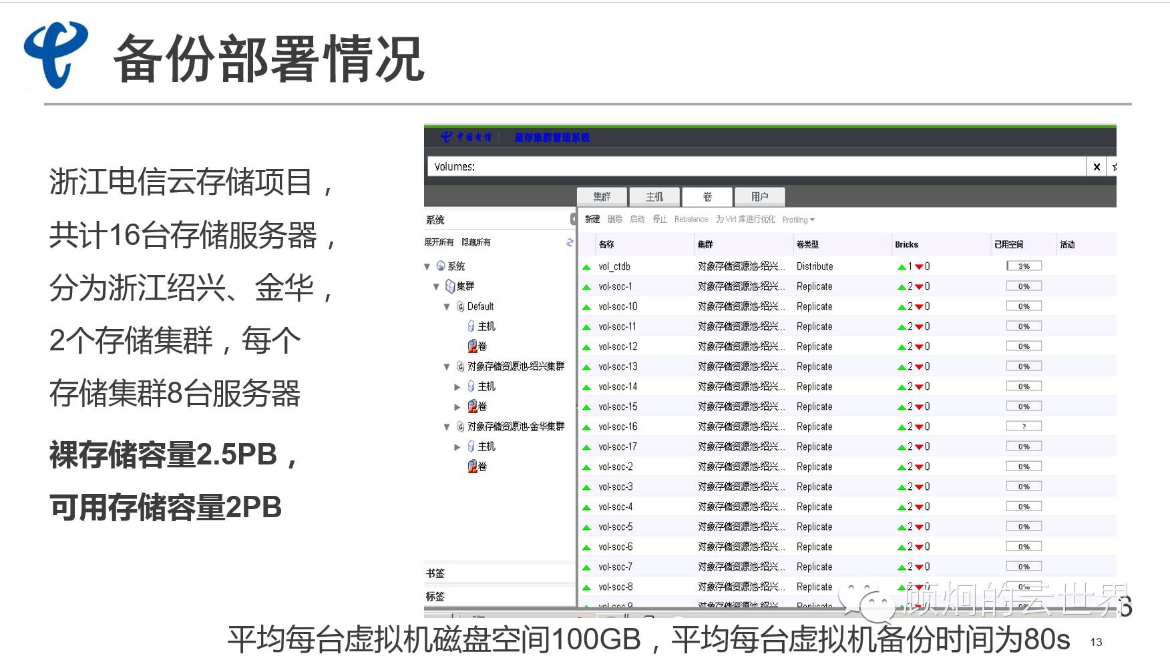Collapse the 系统 root tree node
Image resolution: width=1170 pixels, height=660 pixels.
[427, 266]
